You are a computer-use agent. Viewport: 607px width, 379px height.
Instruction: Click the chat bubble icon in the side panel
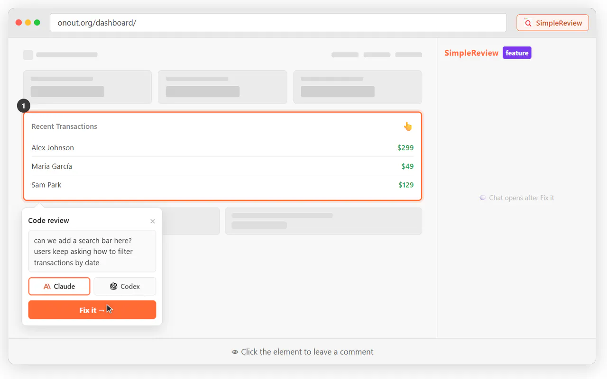[x=483, y=198]
